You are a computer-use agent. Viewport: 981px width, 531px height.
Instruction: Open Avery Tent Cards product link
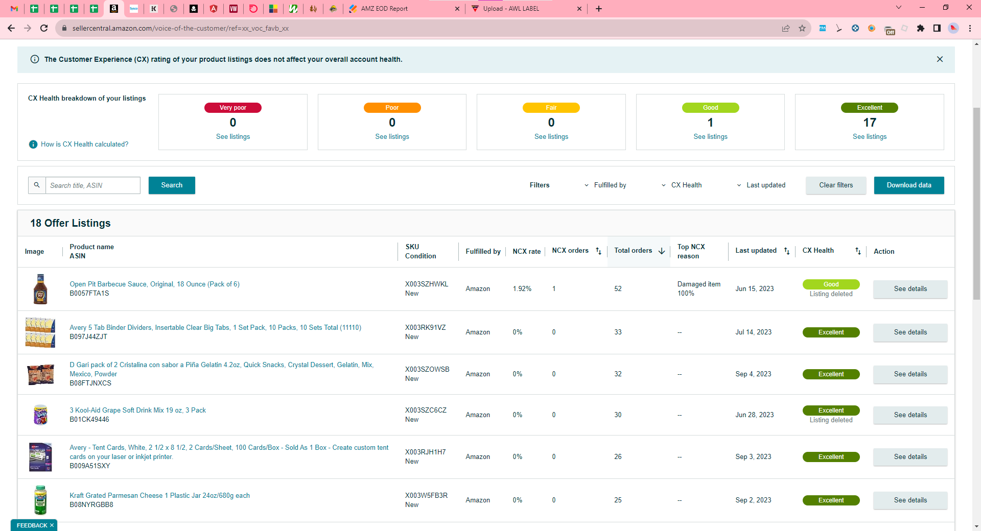[229, 452]
